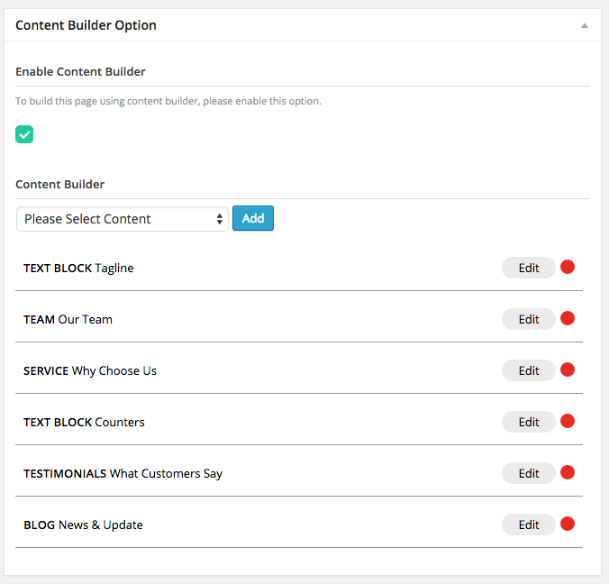Edit the TEXT BLOCK Counters item

(x=528, y=422)
